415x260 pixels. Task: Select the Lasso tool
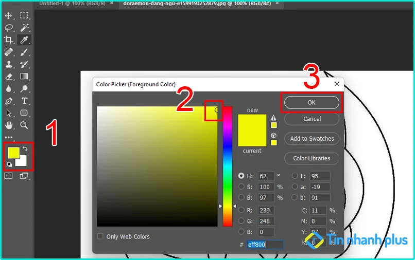[x=9, y=27]
